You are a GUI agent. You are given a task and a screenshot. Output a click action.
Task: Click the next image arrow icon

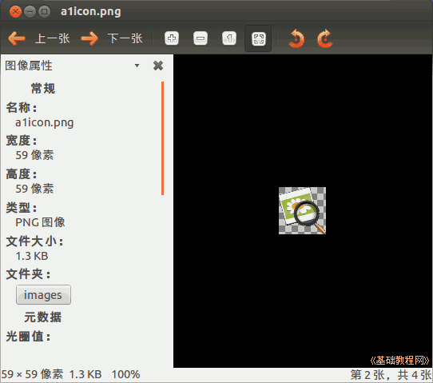click(x=89, y=38)
